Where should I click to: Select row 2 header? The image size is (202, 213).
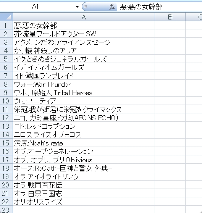tap(6, 34)
